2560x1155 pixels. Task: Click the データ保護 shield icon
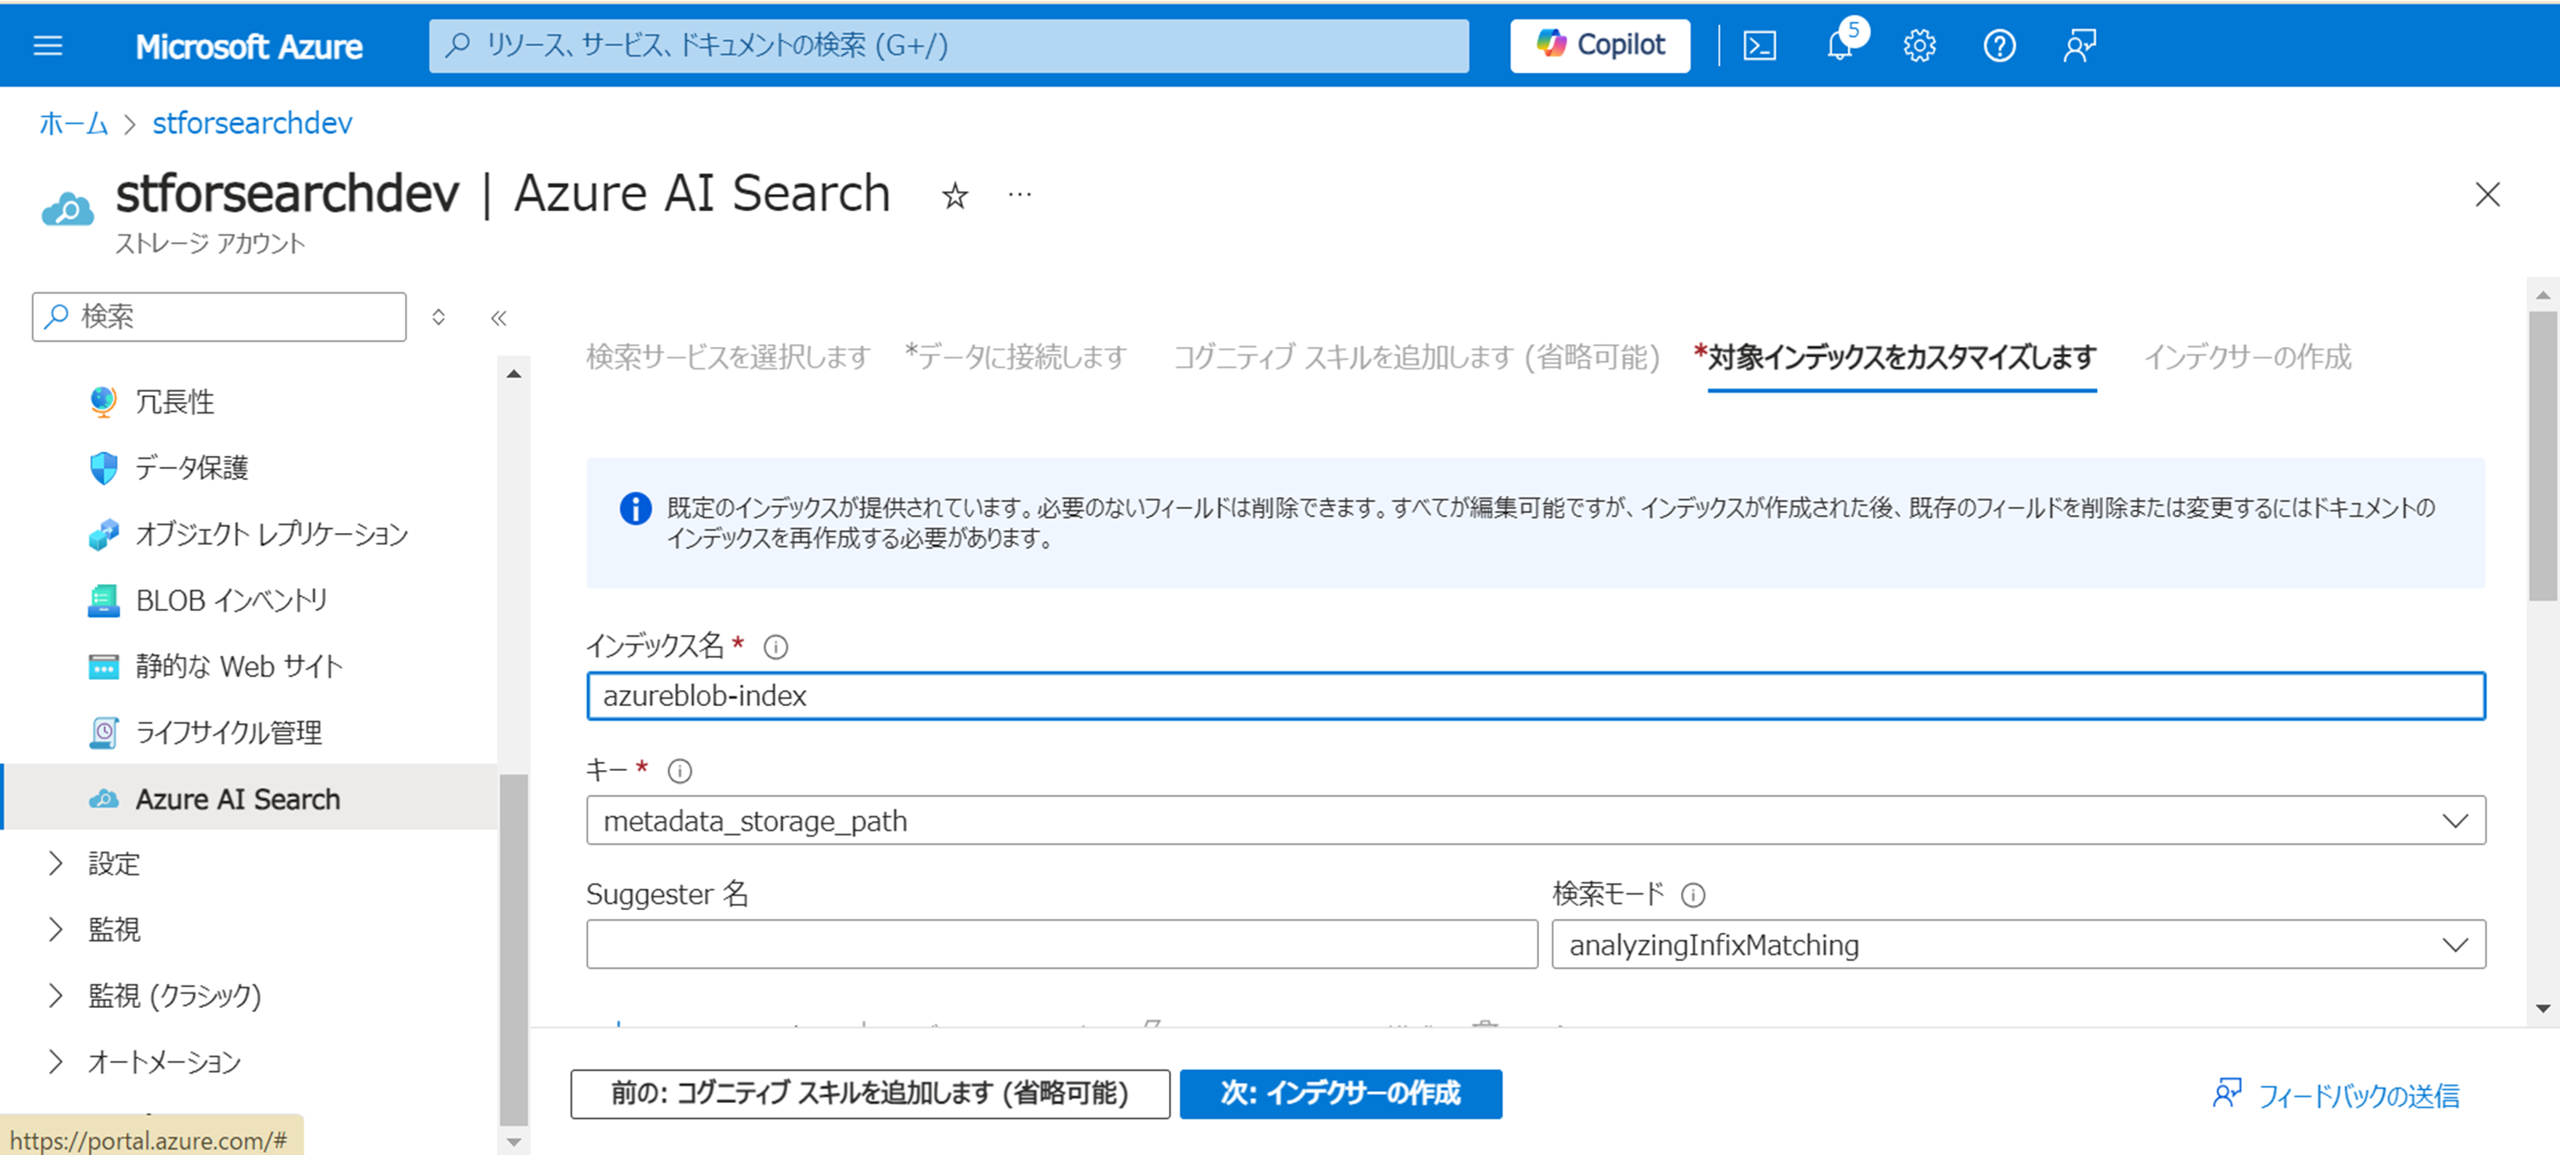pos(103,468)
